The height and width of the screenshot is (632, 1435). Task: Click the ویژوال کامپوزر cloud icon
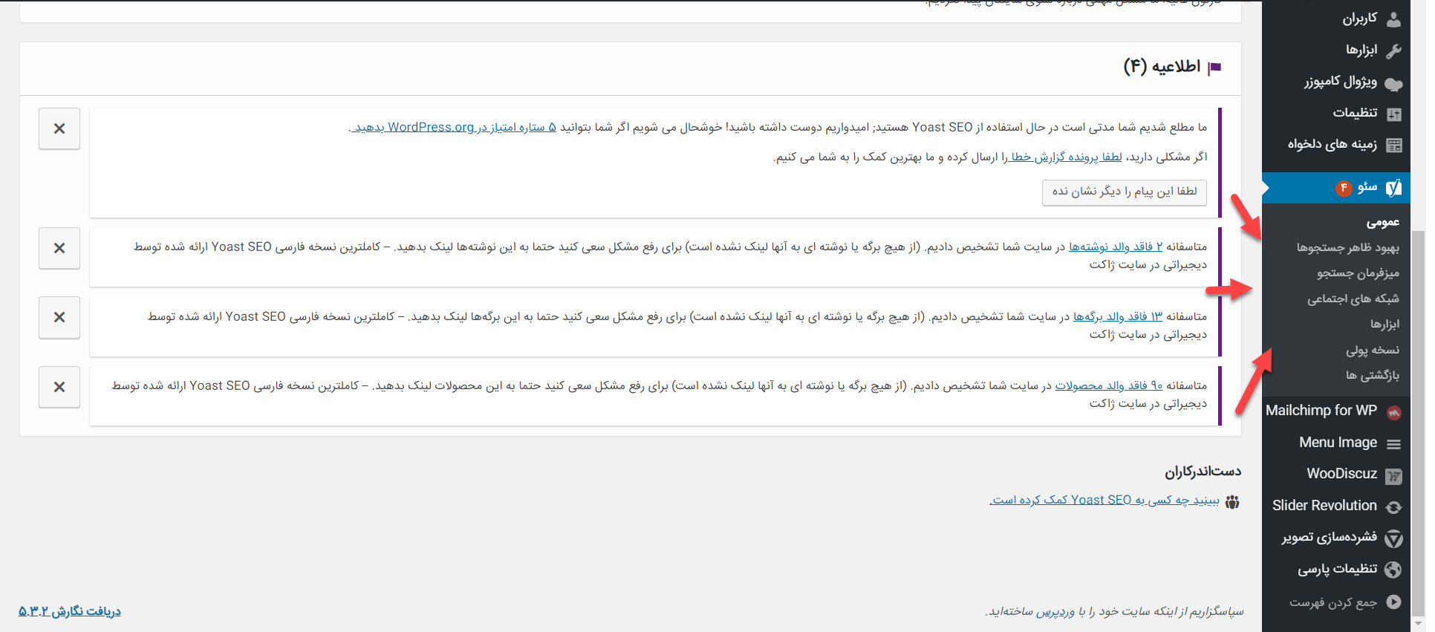pos(1393,83)
